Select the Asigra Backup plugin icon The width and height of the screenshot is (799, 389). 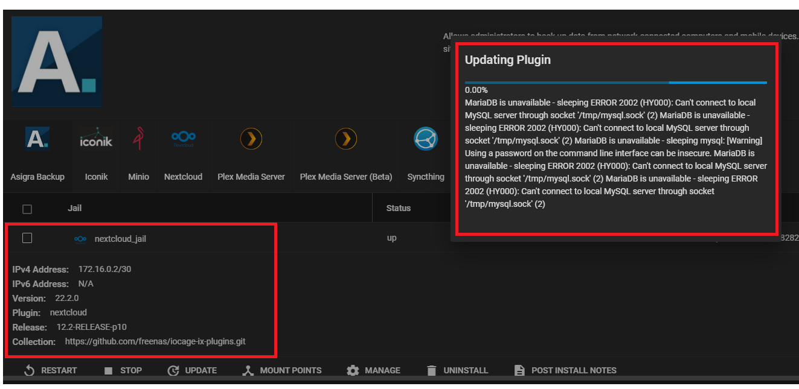pos(37,139)
